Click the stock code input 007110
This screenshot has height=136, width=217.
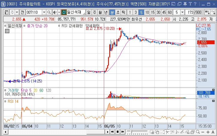pyautogui.click(x=34, y=12)
